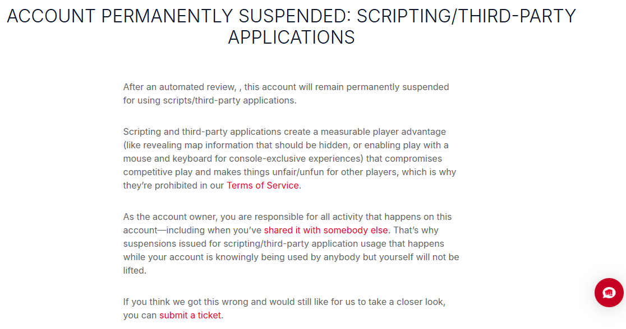
Task: Open the red chat support bubble
Action: pos(609,293)
